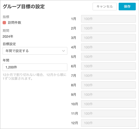Screen dimensions: 139x129
Task: Click the 2024年 period text
Action: pyautogui.click(x=8, y=36)
